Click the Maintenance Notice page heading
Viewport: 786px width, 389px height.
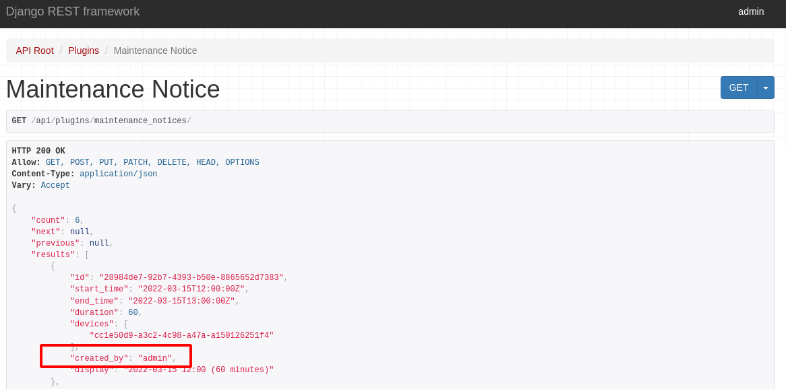[x=112, y=89]
